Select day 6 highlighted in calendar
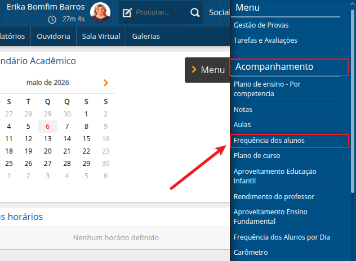This screenshot has width=356, height=261. tap(47, 127)
